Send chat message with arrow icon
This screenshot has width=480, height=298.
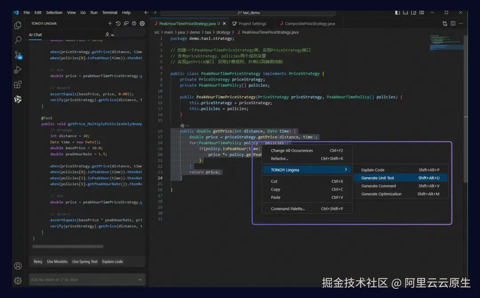pos(140,280)
